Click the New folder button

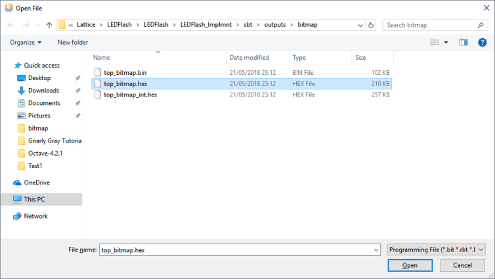click(72, 43)
